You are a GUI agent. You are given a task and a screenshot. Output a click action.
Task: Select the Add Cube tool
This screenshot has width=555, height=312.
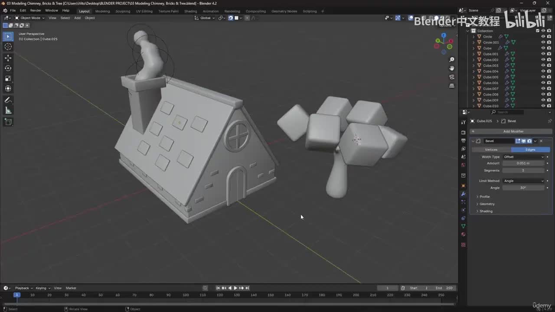[8, 122]
